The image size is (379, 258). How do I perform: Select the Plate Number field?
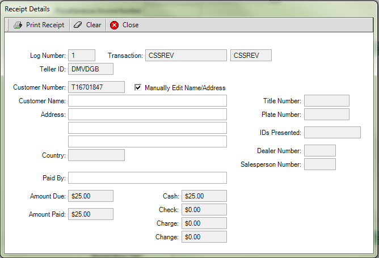(x=326, y=115)
